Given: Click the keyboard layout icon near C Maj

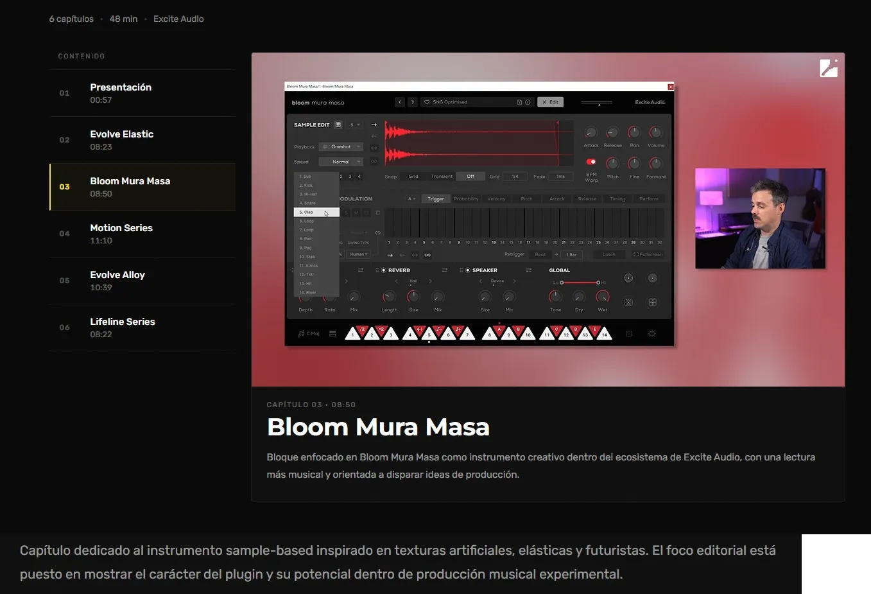Looking at the screenshot, I should 332,333.
